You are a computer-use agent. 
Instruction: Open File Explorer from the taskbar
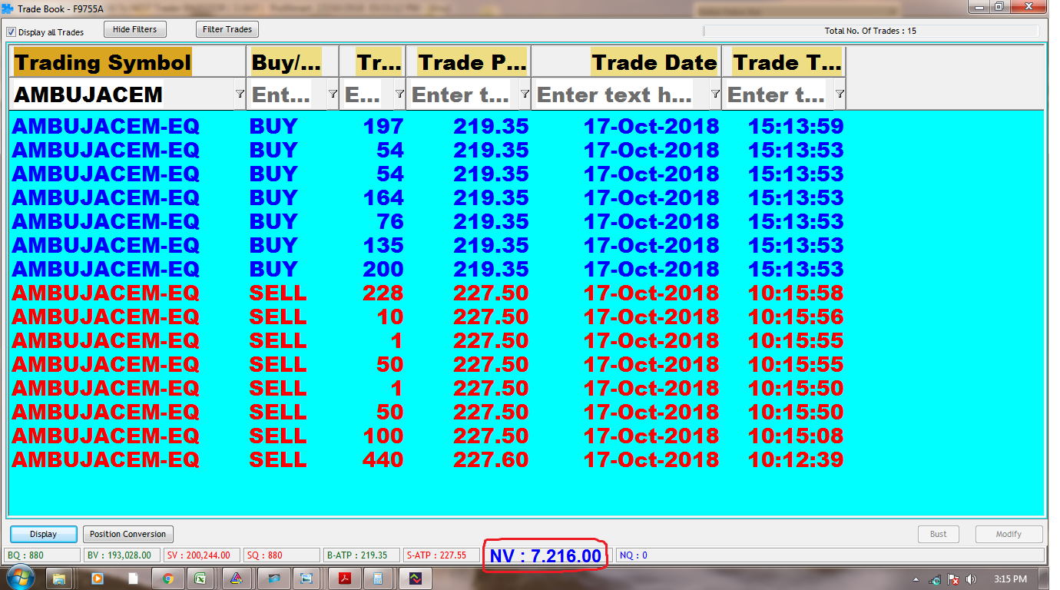(x=60, y=578)
